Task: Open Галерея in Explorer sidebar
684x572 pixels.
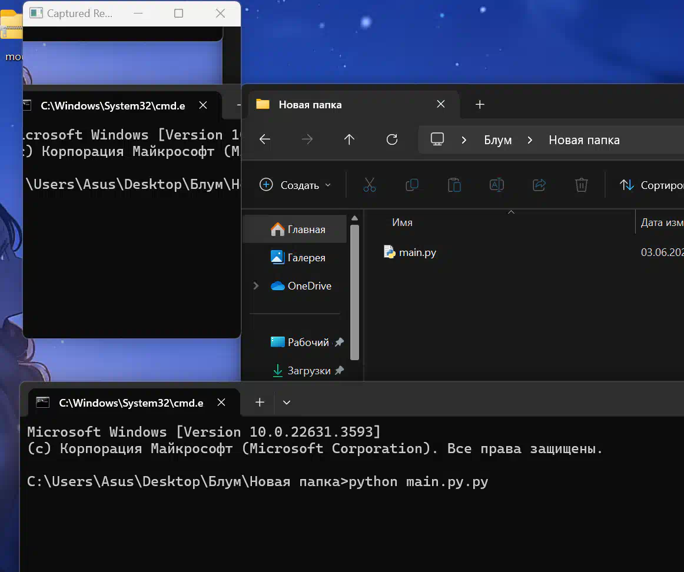Action: (x=295, y=258)
